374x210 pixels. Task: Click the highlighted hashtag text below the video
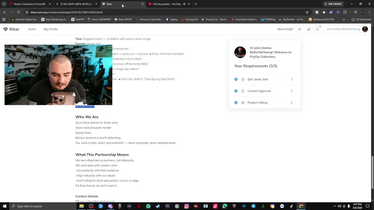[x=85, y=106]
